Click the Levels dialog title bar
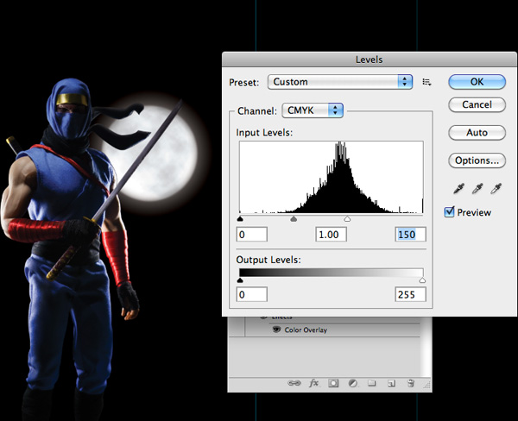 pyautogui.click(x=369, y=60)
